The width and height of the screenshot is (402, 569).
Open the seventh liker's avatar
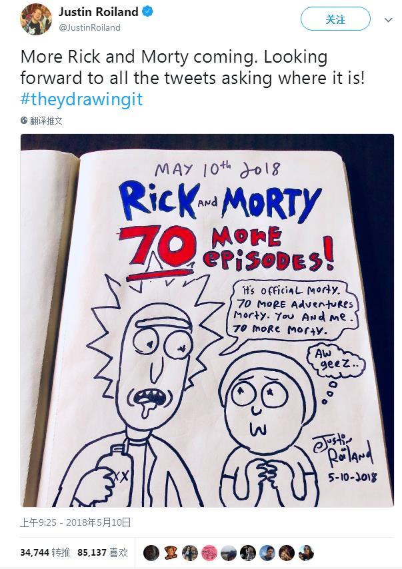[267, 552]
